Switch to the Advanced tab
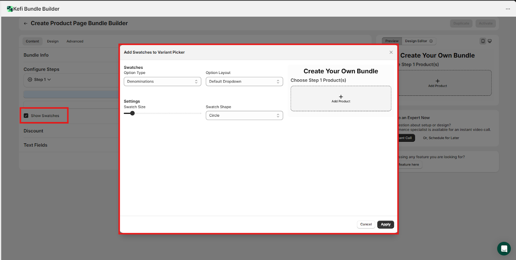This screenshot has width=516, height=260. click(x=75, y=41)
